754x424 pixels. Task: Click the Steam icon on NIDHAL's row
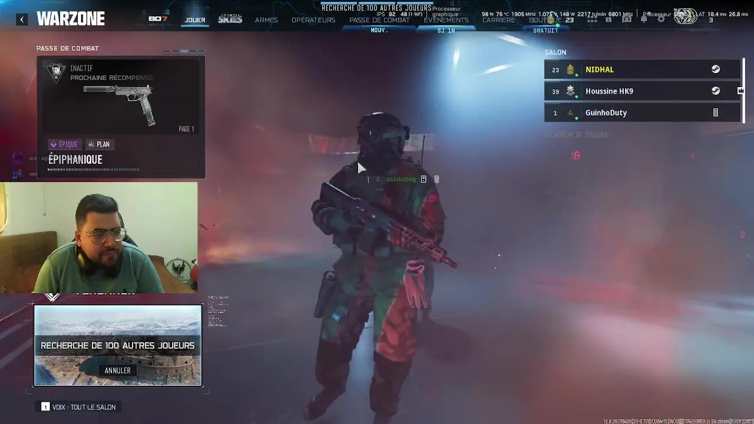[715, 69]
